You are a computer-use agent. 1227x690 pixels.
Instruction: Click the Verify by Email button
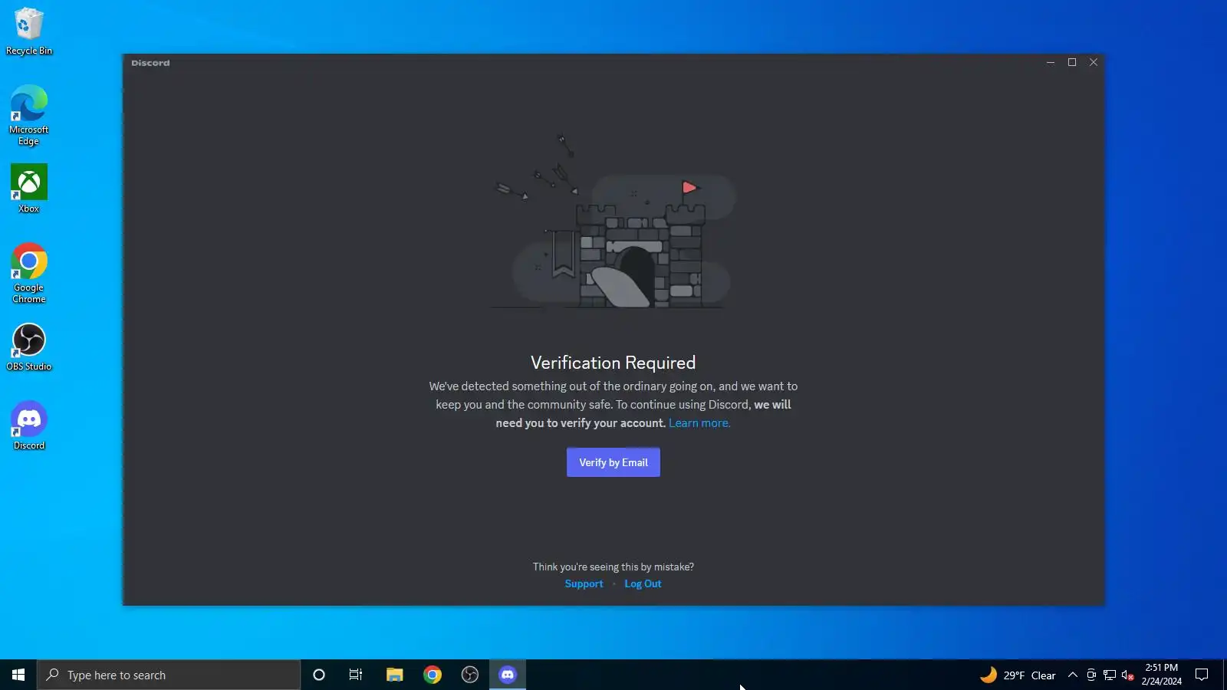(x=613, y=462)
